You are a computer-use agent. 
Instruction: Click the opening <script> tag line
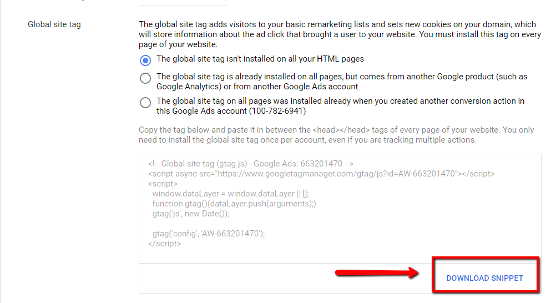coord(163,184)
